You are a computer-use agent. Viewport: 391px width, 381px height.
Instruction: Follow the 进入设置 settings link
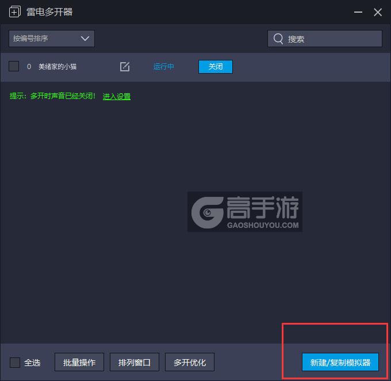[117, 96]
